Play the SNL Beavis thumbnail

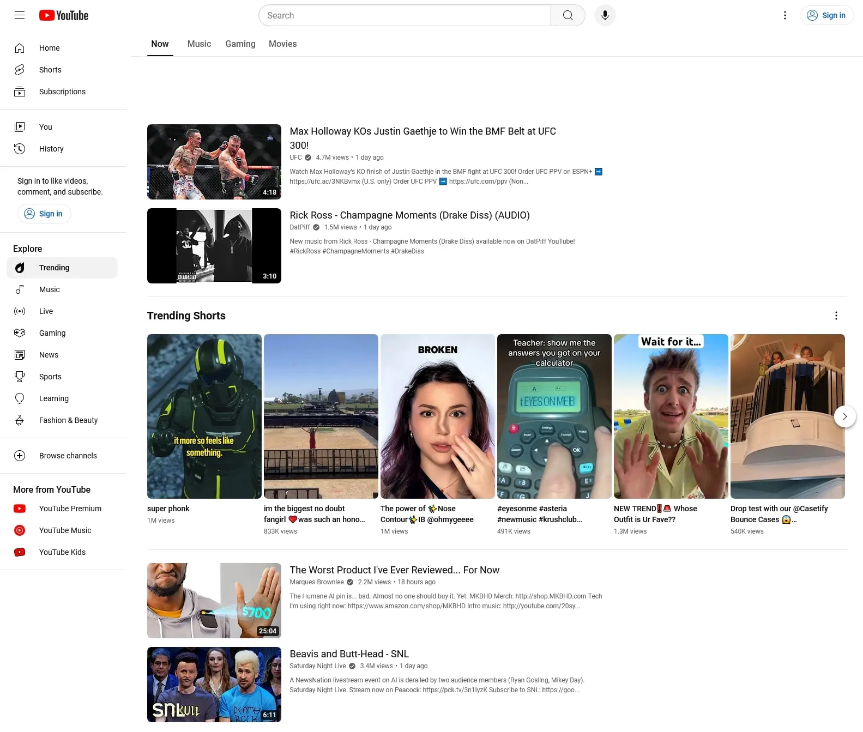click(x=214, y=685)
